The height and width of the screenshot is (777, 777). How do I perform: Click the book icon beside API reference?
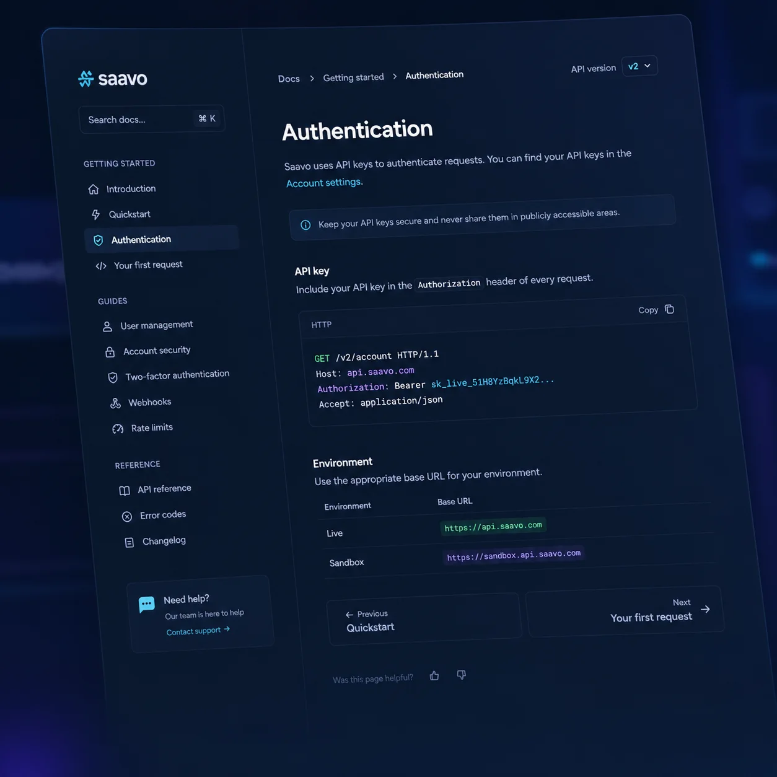click(125, 491)
